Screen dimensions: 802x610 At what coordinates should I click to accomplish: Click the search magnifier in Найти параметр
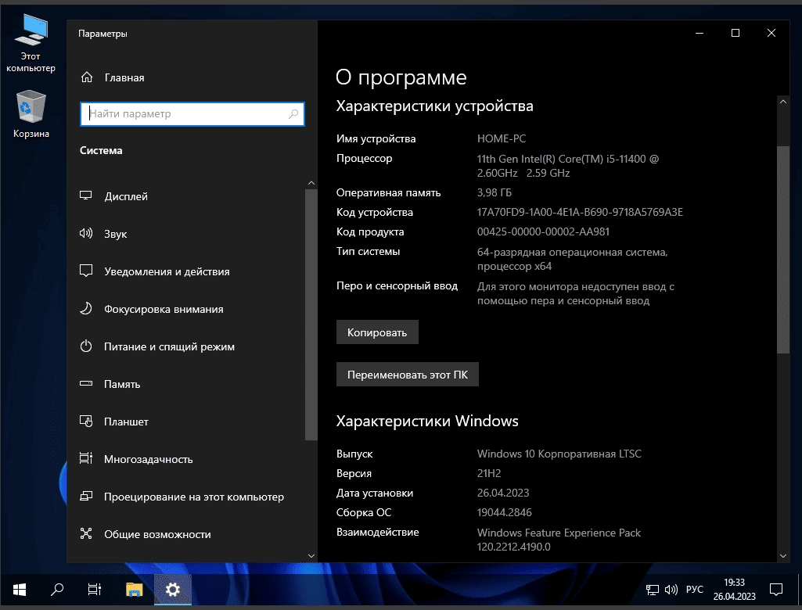click(293, 114)
